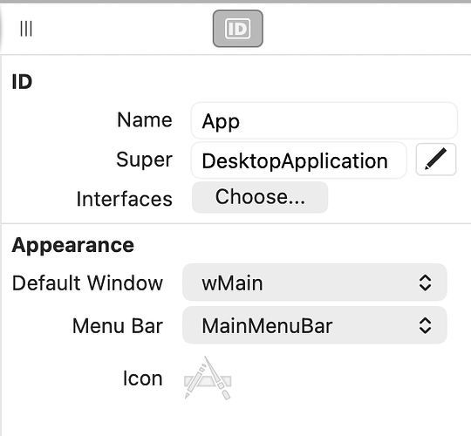Click the Name property label
The height and width of the screenshot is (436, 471).
pos(145,119)
